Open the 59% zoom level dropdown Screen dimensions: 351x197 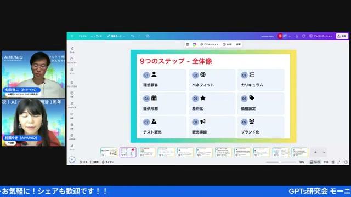click(x=302, y=162)
